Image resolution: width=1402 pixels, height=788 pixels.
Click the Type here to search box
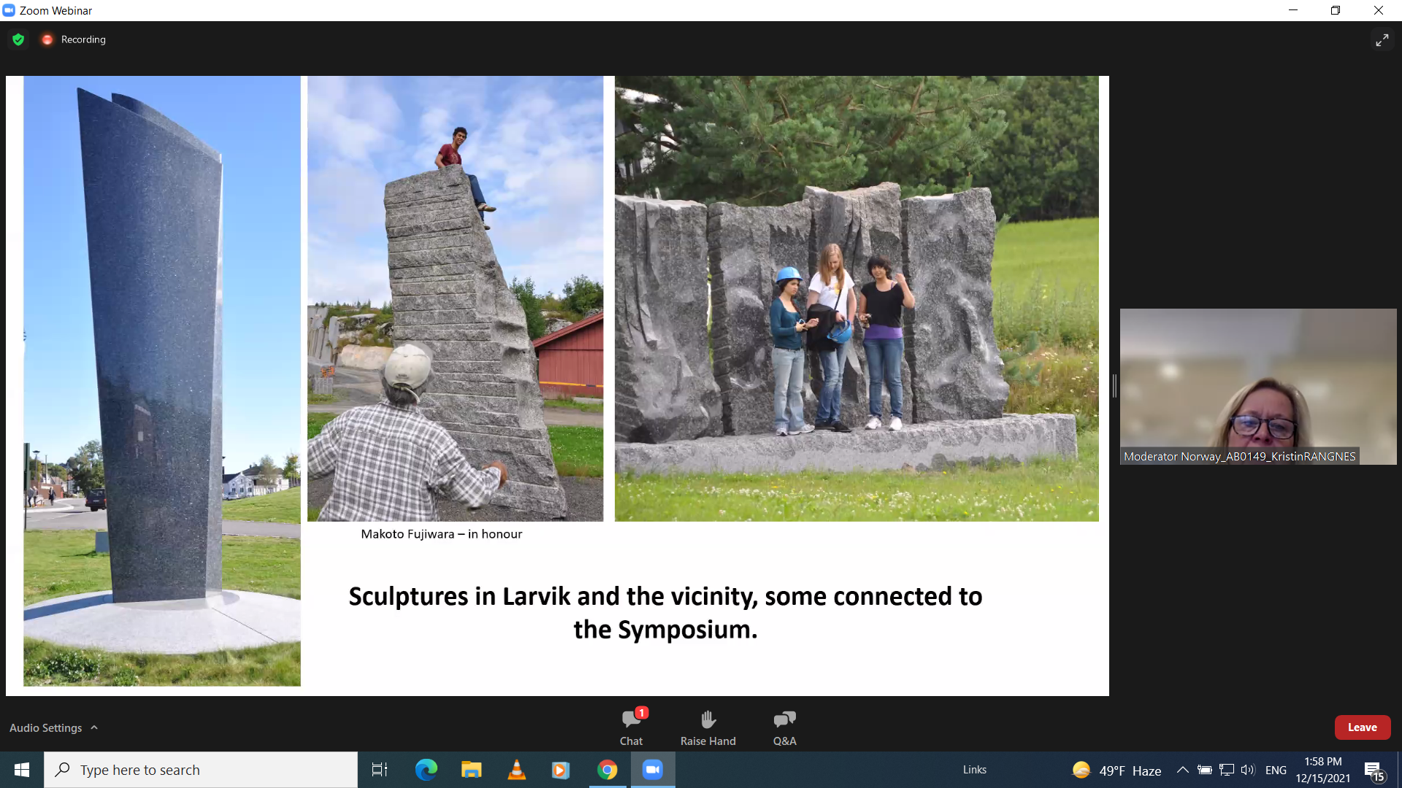click(x=201, y=770)
